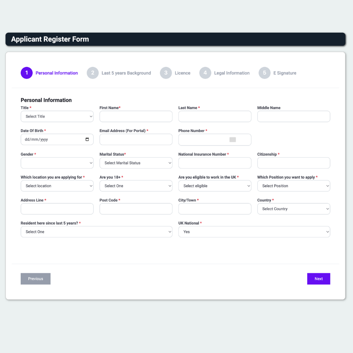Go to the Legal Information step

pos(231,73)
